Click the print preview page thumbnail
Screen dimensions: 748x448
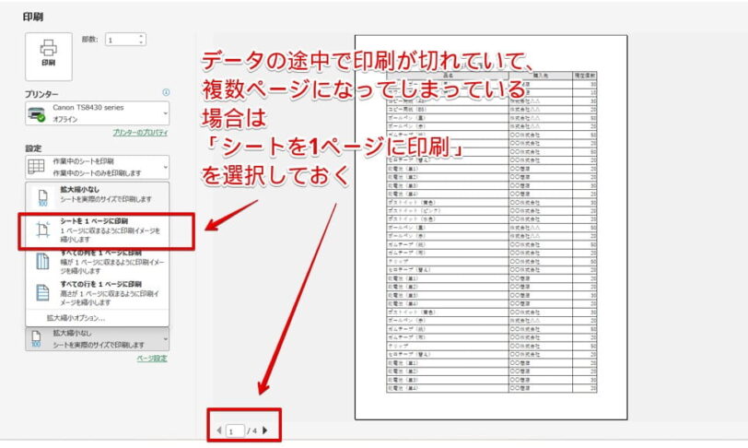pos(491,228)
